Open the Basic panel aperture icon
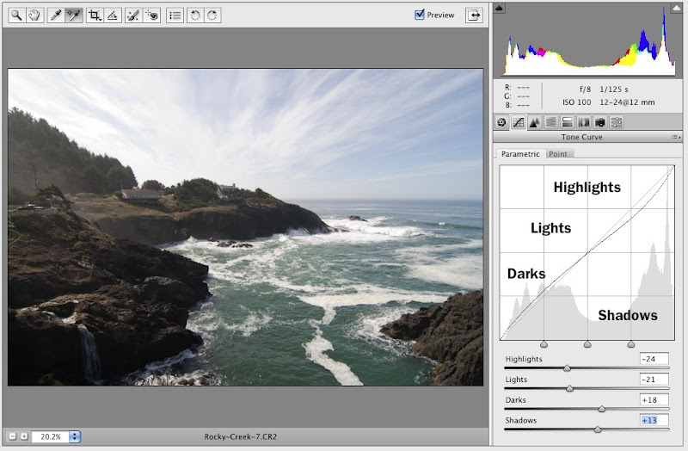Screen dimensions: 688x451 502,122
